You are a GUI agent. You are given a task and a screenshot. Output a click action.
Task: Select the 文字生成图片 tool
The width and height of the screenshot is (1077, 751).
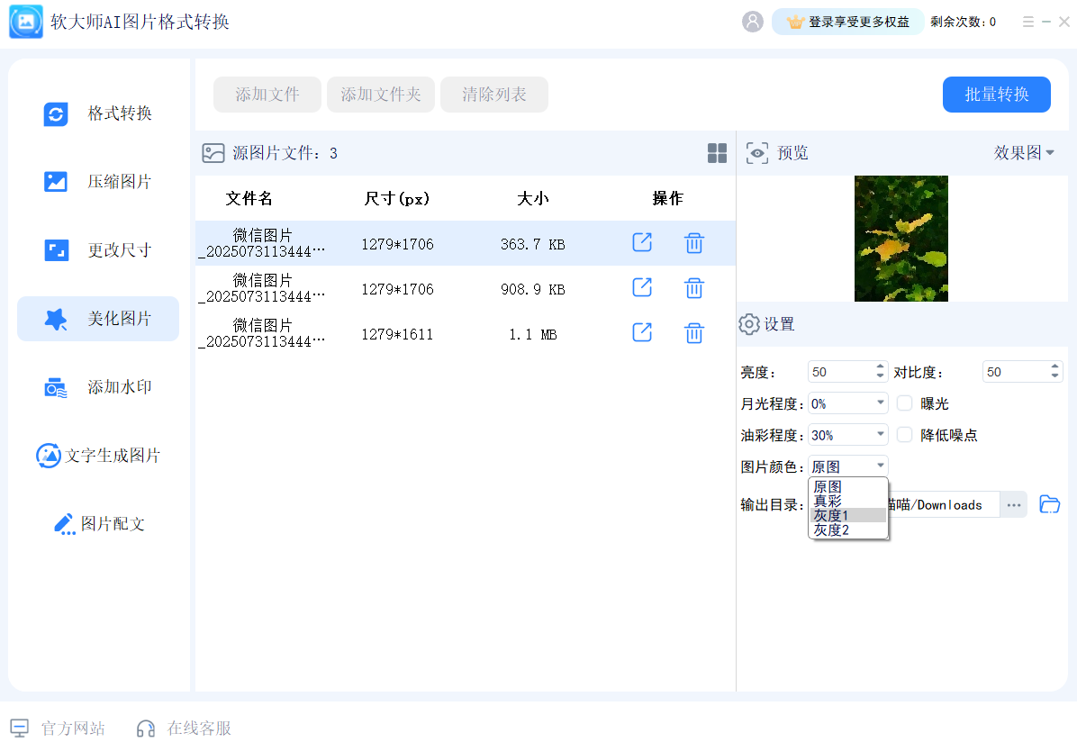(x=97, y=455)
